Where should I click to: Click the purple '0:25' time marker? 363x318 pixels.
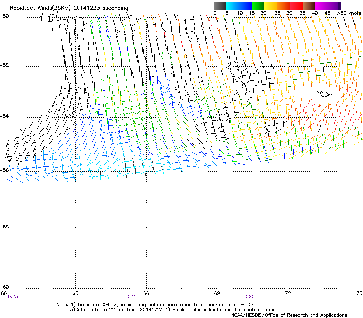click(249, 297)
